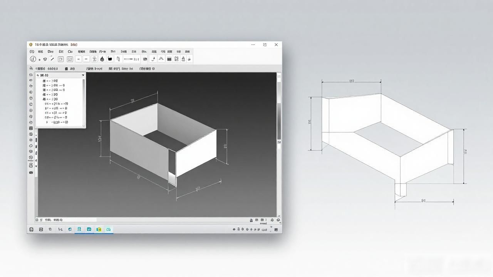Click the scrollbar thumb inside the floating tree panel
Image resolution: width=493 pixels, height=277 pixels.
(x=84, y=84)
